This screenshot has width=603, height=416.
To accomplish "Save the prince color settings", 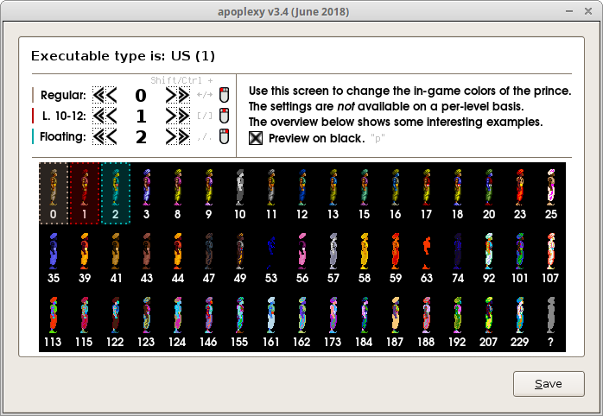I will 549,384.
